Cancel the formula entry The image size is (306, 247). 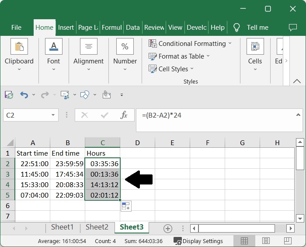(84, 115)
